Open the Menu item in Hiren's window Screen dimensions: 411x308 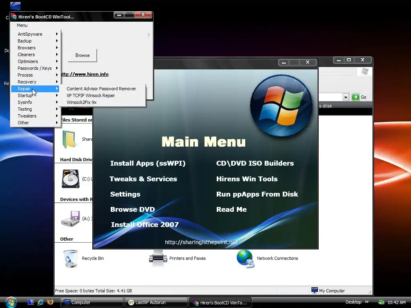22,25
